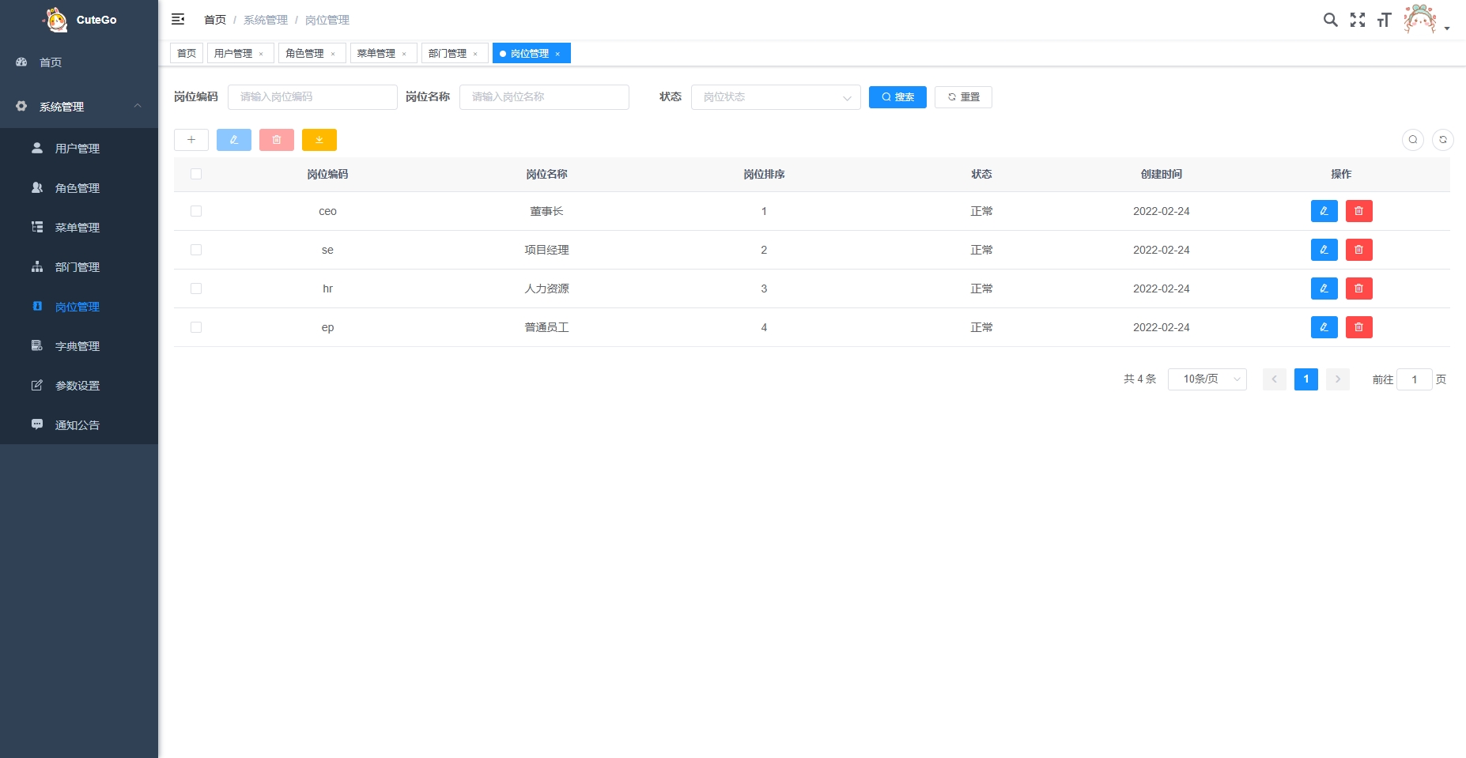Tick the checkbox for the ep row
Viewport: 1466px width, 758px height.
pyautogui.click(x=196, y=327)
